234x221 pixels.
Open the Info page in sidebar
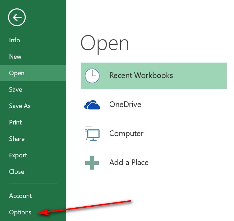(x=15, y=40)
